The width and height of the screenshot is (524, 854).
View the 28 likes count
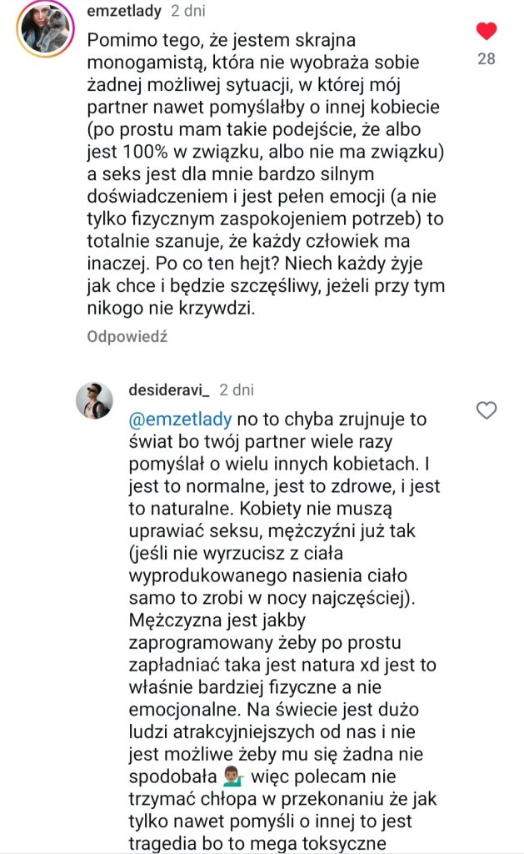486,59
